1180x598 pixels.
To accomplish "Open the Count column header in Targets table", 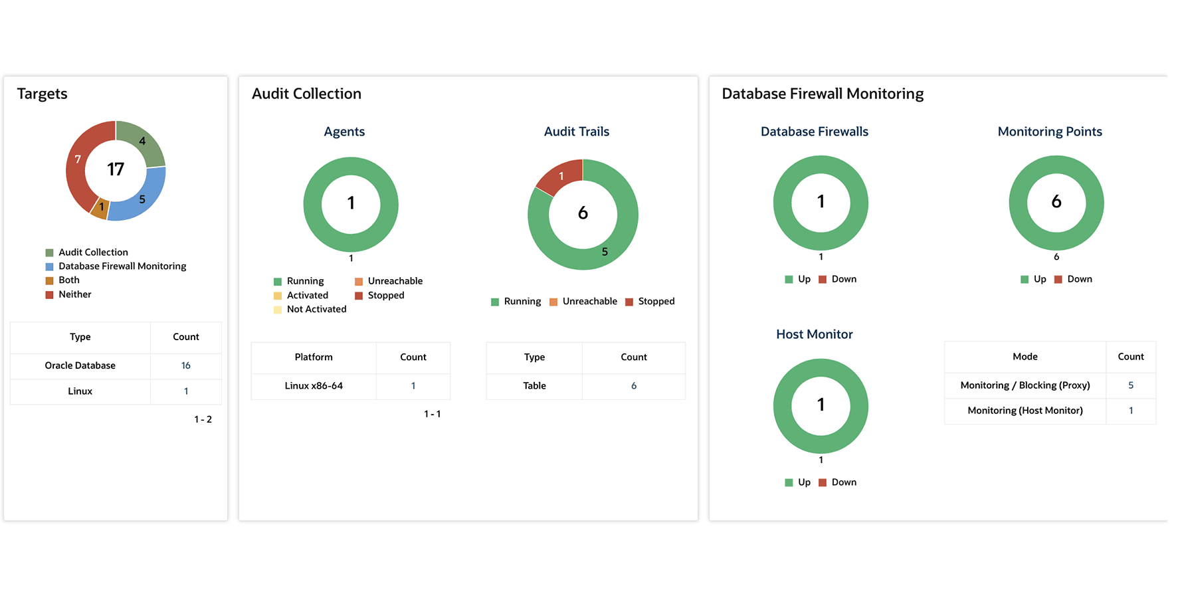I will pos(185,337).
